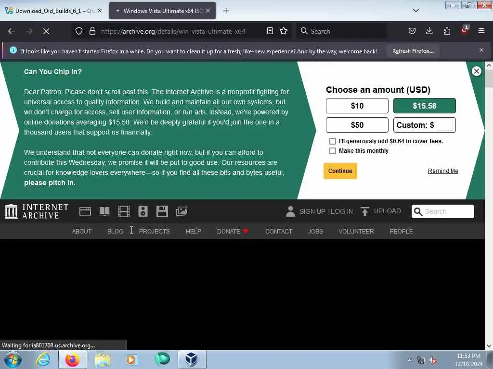Click the Refresh Firefox button
This screenshot has width=493, height=369.
[x=413, y=51]
